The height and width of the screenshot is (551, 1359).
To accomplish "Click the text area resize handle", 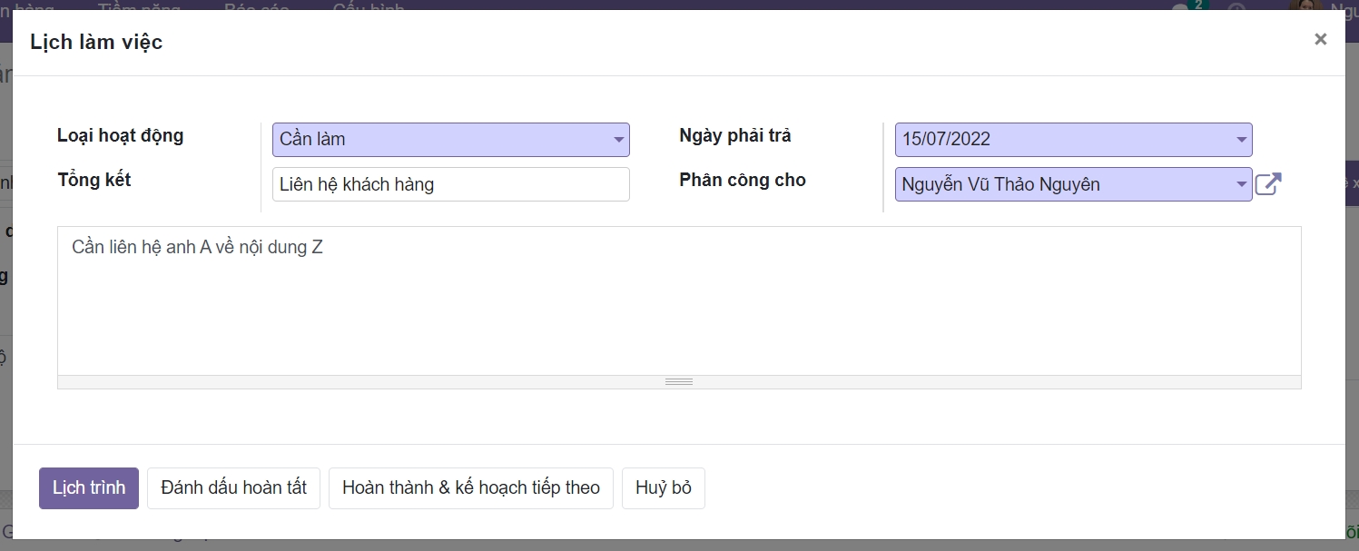I will [x=678, y=382].
